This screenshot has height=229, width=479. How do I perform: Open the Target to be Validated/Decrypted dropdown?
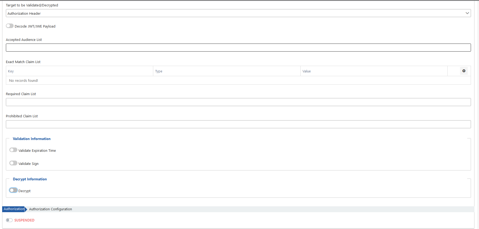[x=238, y=13]
